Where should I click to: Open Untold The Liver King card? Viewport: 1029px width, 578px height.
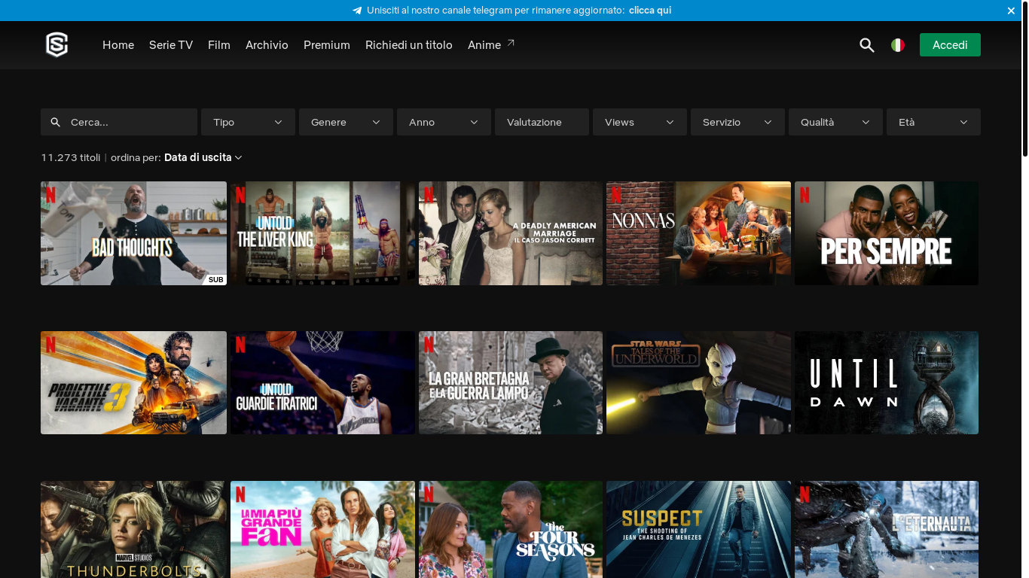point(322,233)
